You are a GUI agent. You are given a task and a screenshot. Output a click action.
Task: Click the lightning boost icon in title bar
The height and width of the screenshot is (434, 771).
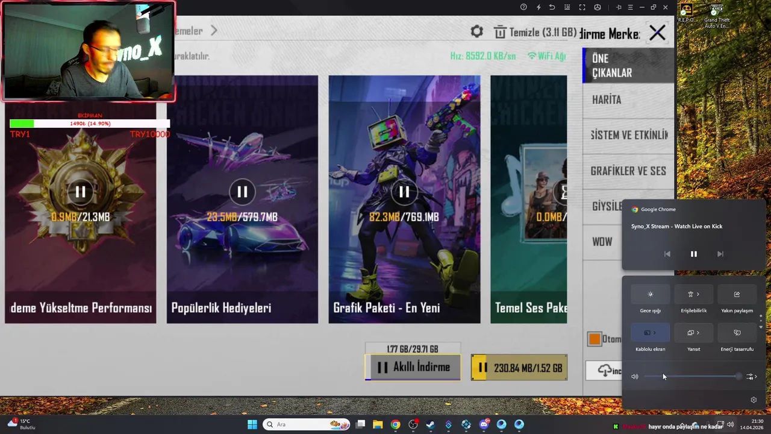pos(538,7)
